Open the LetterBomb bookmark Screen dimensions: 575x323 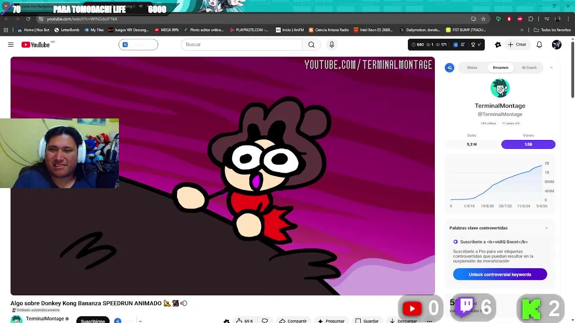click(66, 30)
